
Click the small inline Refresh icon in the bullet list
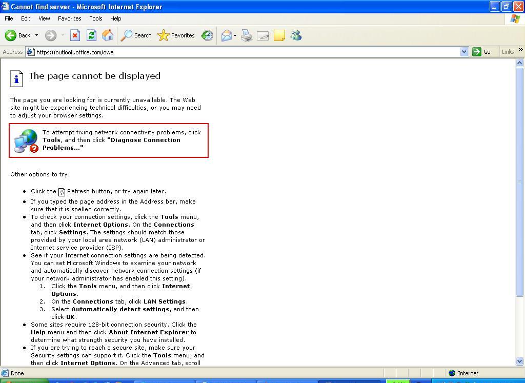pos(62,192)
